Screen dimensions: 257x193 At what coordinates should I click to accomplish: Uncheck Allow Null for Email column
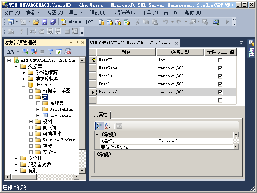click(220, 84)
